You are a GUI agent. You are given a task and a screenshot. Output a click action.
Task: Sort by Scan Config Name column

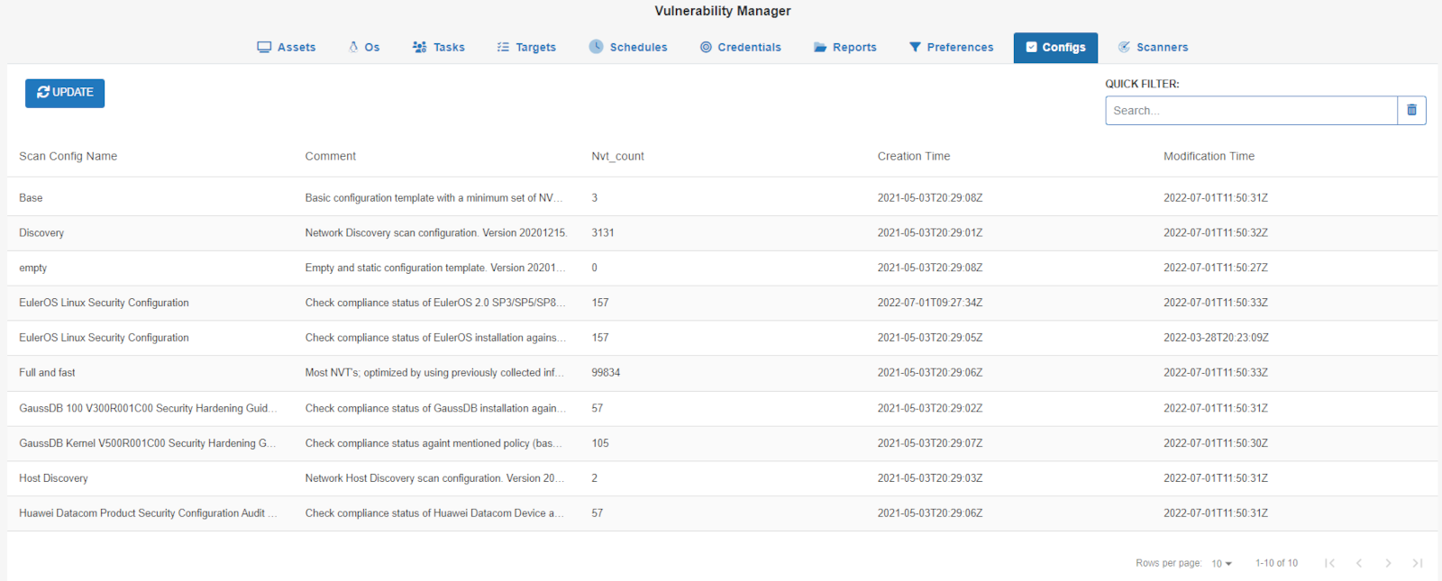tap(68, 157)
